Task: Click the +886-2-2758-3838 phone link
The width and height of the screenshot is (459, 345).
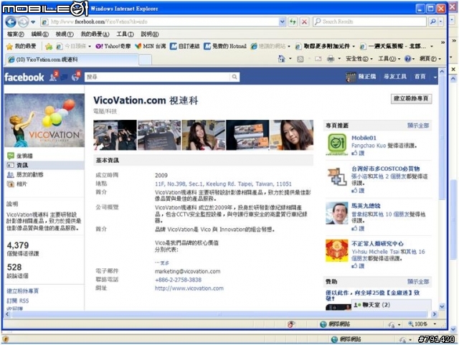Action: click(178, 280)
